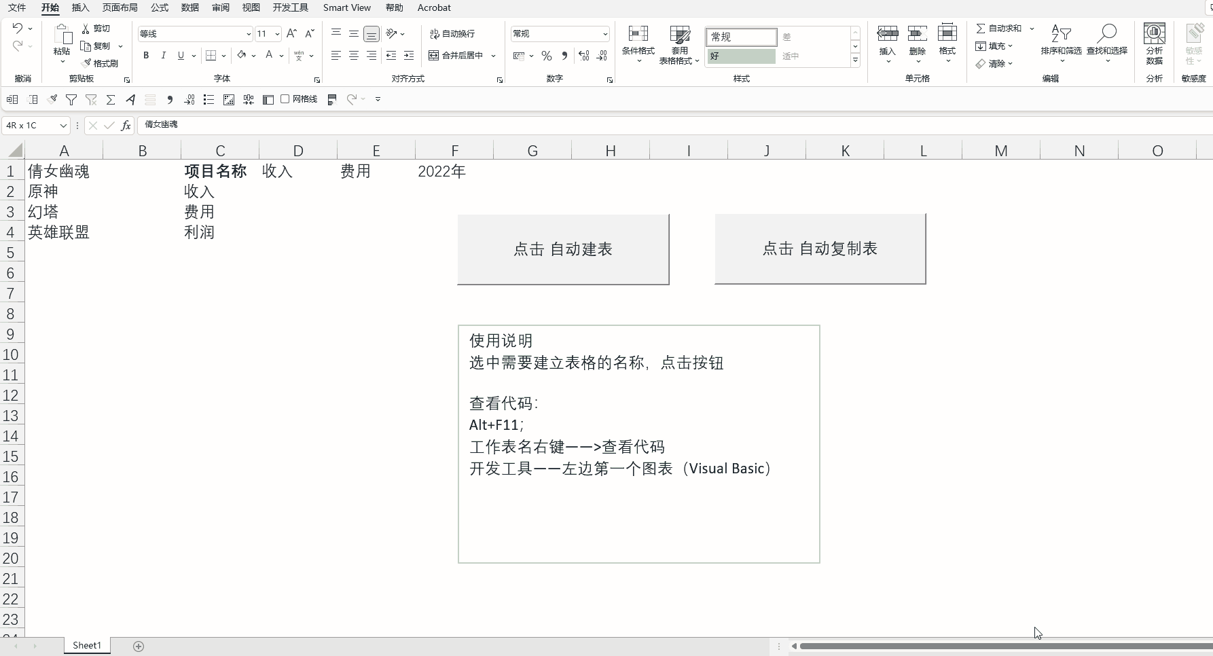Switch to the 页面布局 ribbon tab
The width and height of the screenshot is (1213, 656).
(120, 7)
